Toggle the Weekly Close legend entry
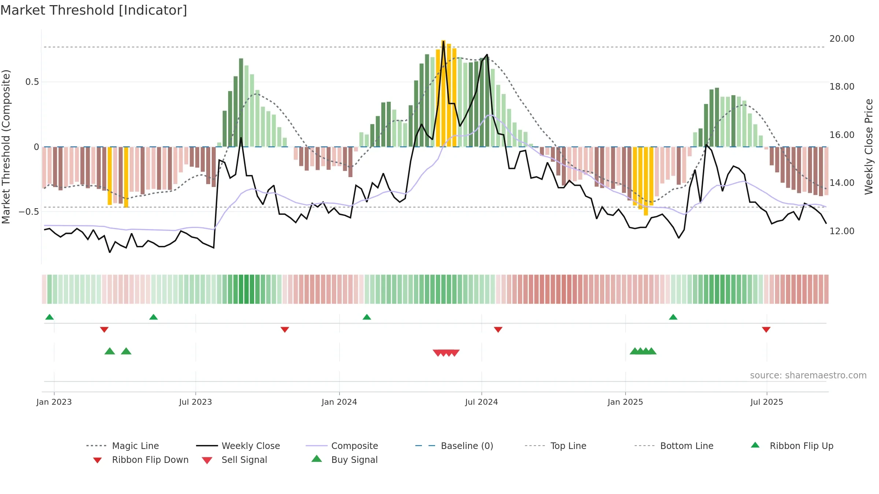 point(238,446)
